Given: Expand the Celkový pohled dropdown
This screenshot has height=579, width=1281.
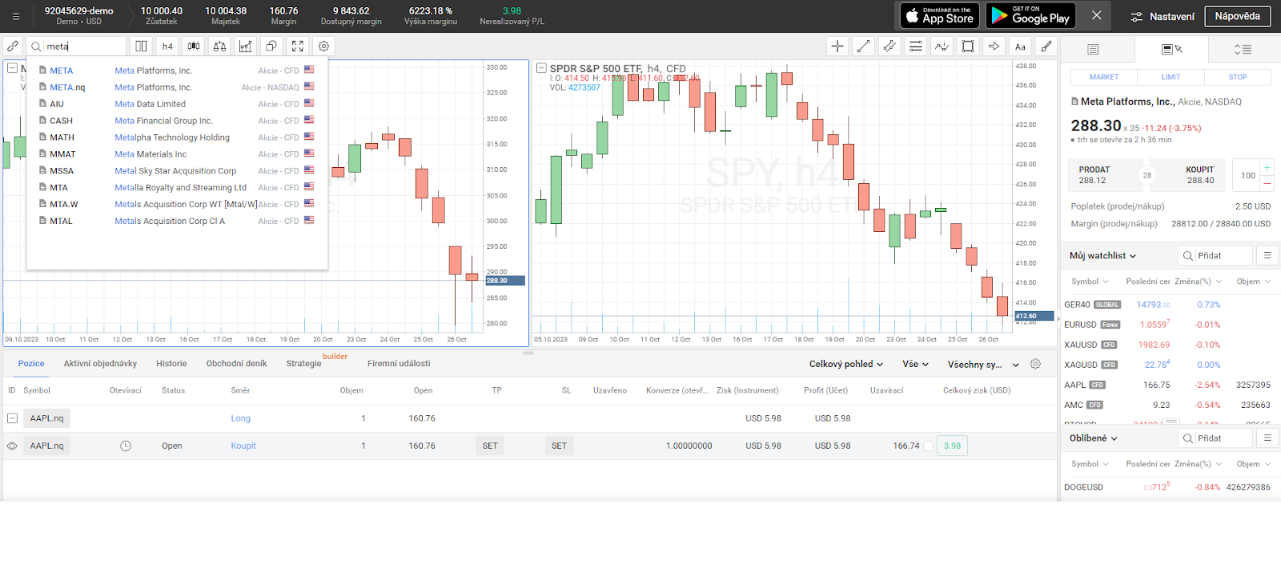Looking at the screenshot, I should coord(846,364).
